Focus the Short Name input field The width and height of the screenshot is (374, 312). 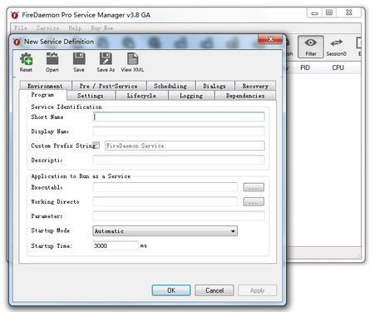(x=179, y=116)
